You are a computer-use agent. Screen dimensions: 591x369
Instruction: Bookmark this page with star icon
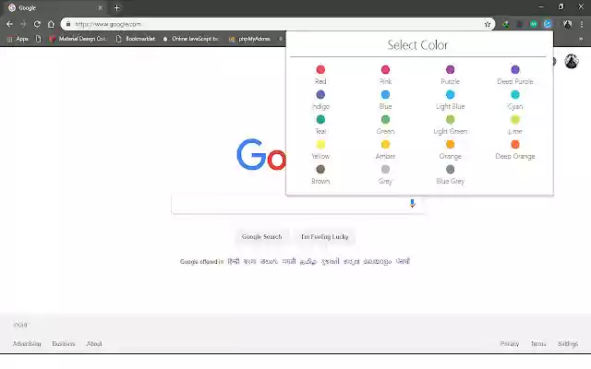tap(488, 24)
